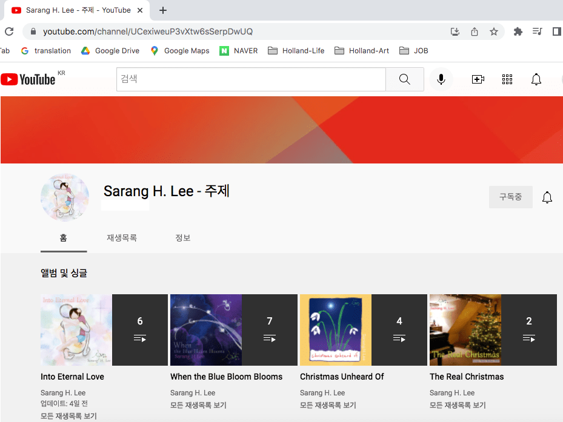563x422 pixels.
Task: Open the Holland-Life bookmarks folder
Action: [296, 51]
